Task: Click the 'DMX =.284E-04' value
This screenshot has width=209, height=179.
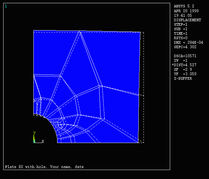Action: click(188, 42)
